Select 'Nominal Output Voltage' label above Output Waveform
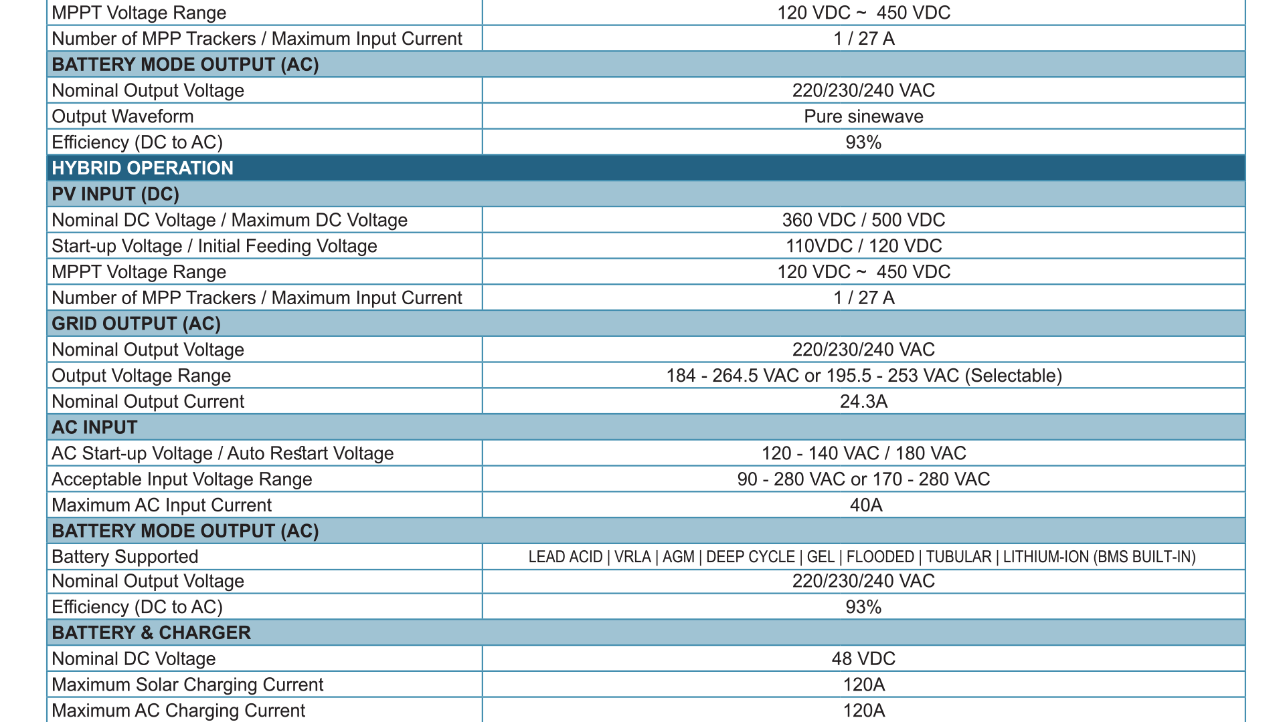1285x722 pixels. [x=148, y=90]
